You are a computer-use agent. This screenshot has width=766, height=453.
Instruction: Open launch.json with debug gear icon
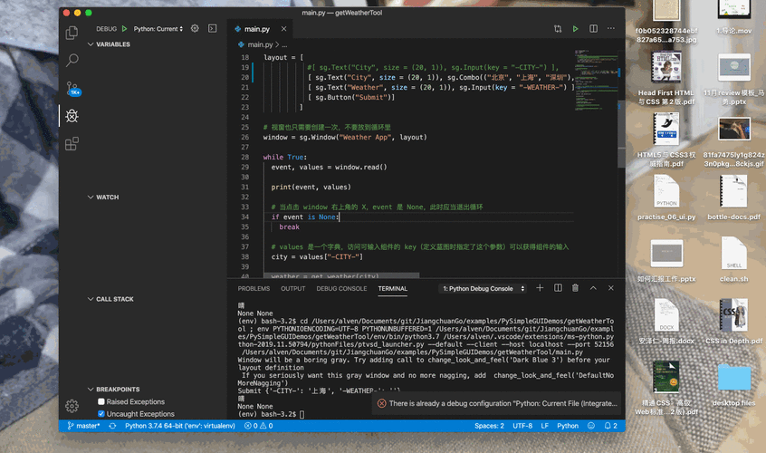pos(195,28)
